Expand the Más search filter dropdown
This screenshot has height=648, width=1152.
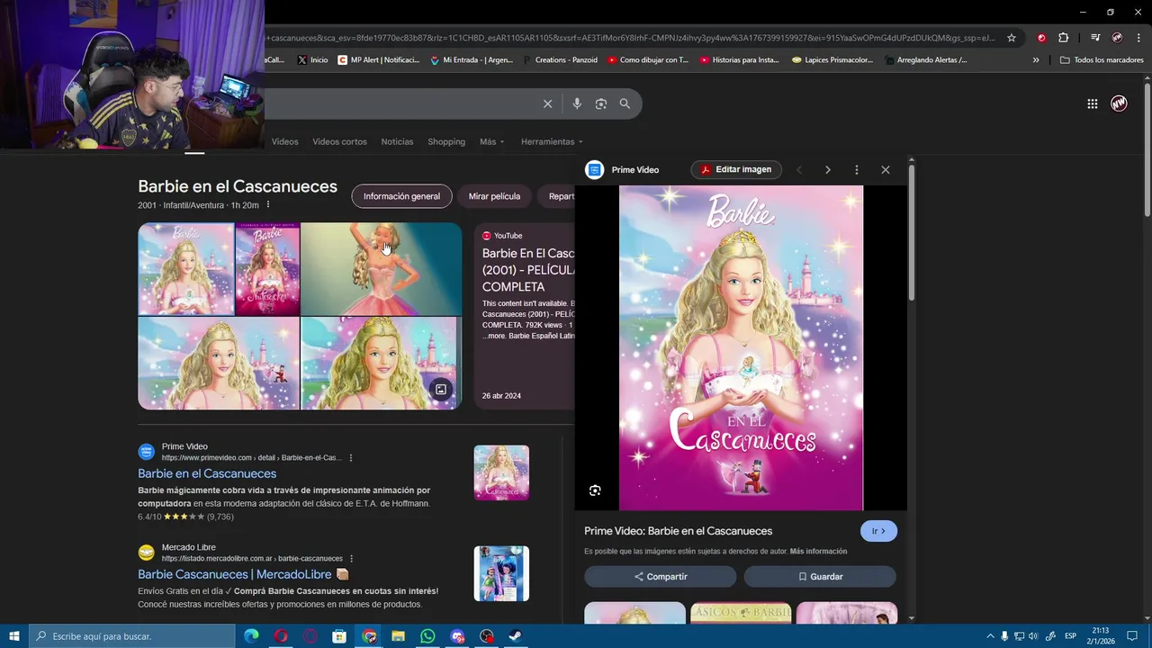pos(491,142)
